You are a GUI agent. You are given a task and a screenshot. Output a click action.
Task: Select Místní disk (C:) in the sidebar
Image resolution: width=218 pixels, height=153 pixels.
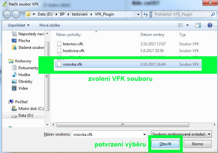coord(28,109)
